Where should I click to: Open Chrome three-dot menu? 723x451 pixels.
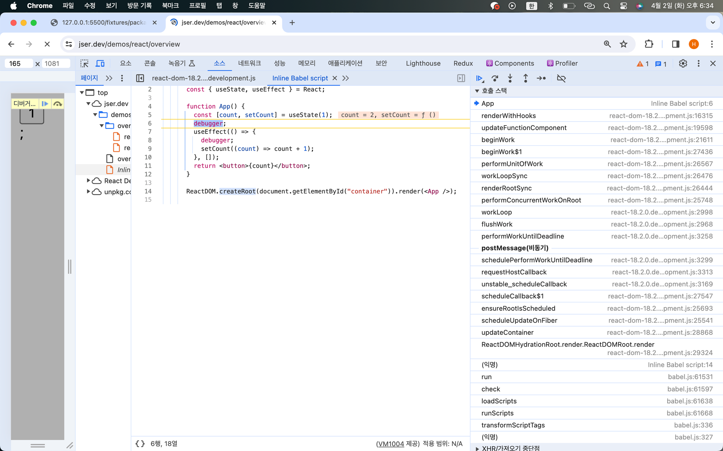[712, 44]
